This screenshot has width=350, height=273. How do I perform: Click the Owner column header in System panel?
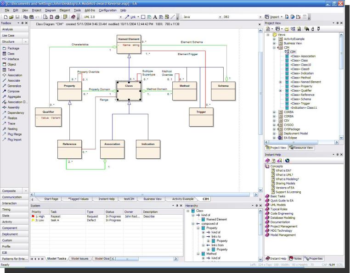point(133,212)
